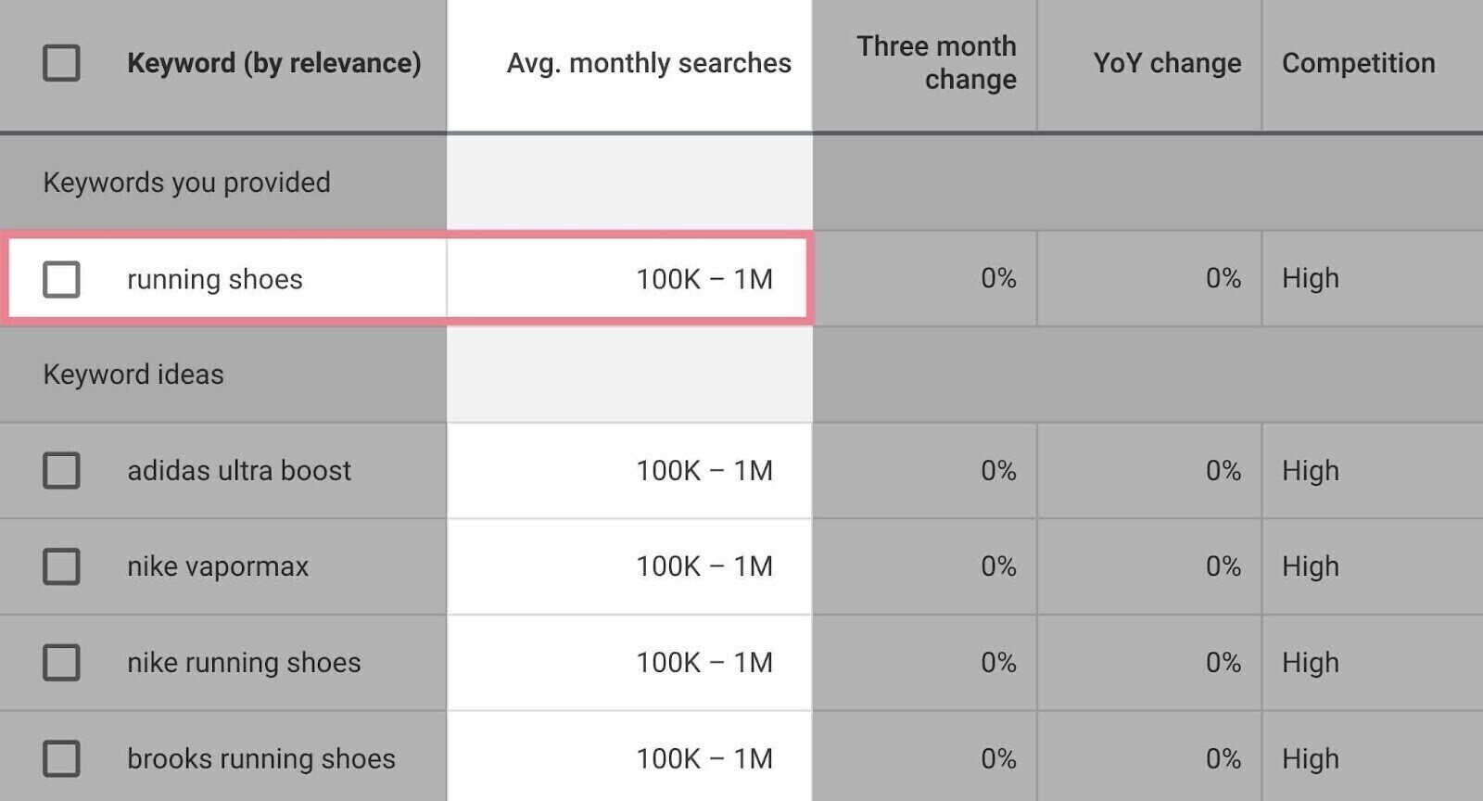1483x801 pixels.
Task: Select the Keywords you provided section label
Action: (x=186, y=182)
